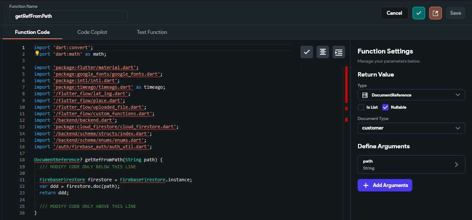The image size is (472, 220).
Task: Click the DocumentReference type icon
Action: (365, 95)
